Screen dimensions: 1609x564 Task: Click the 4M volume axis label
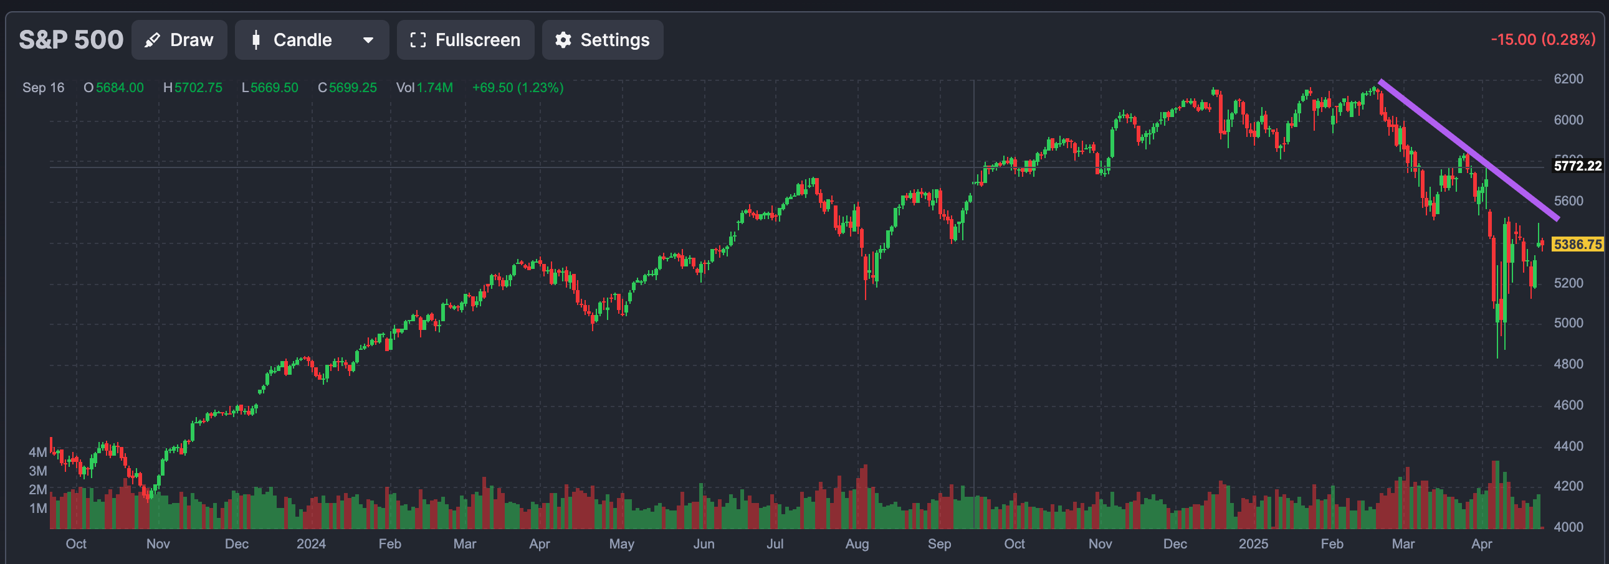[37, 453]
